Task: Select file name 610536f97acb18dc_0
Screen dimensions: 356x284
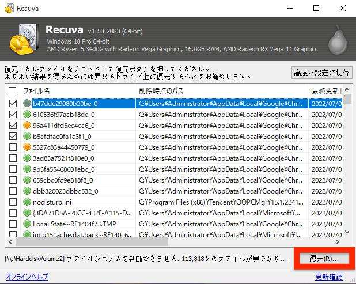Action: coord(64,115)
